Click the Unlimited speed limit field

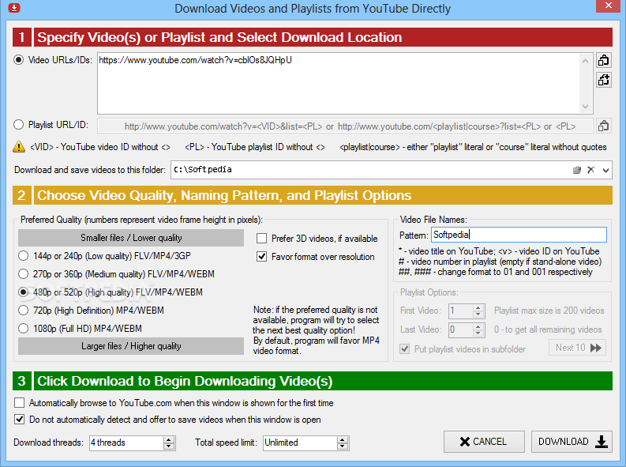pyautogui.click(x=300, y=443)
